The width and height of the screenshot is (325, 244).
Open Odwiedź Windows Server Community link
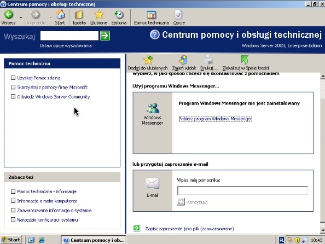point(54,97)
